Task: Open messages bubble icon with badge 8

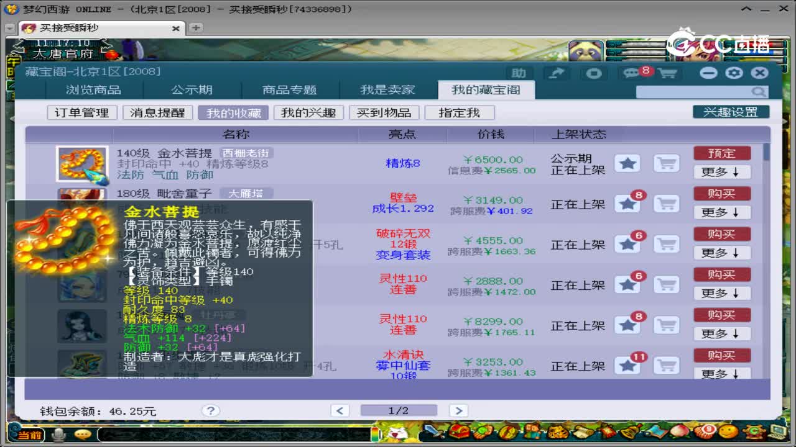Action: [x=632, y=73]
